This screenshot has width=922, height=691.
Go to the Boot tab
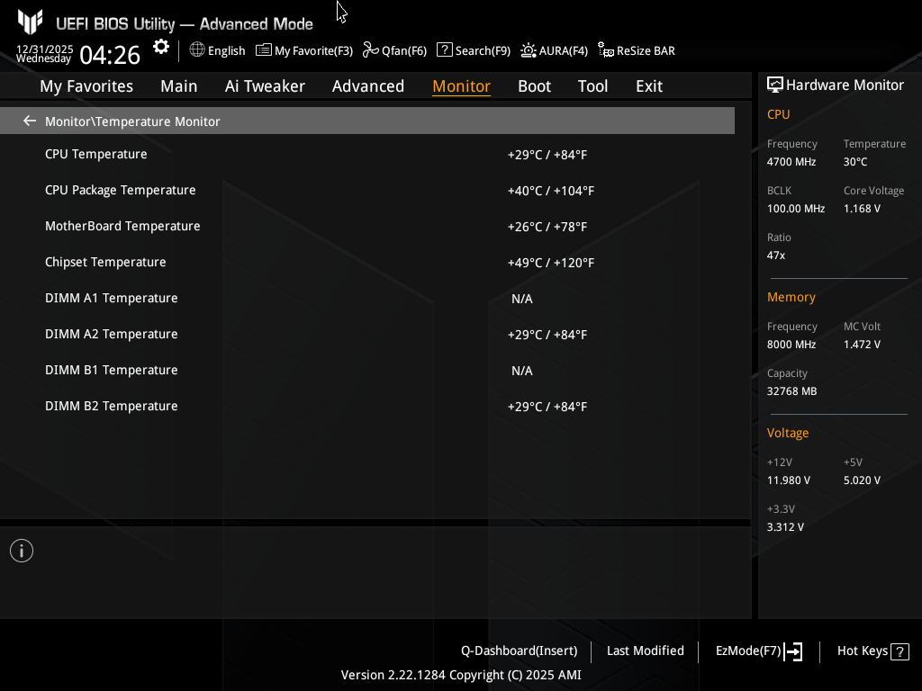(x=534, y=86)
